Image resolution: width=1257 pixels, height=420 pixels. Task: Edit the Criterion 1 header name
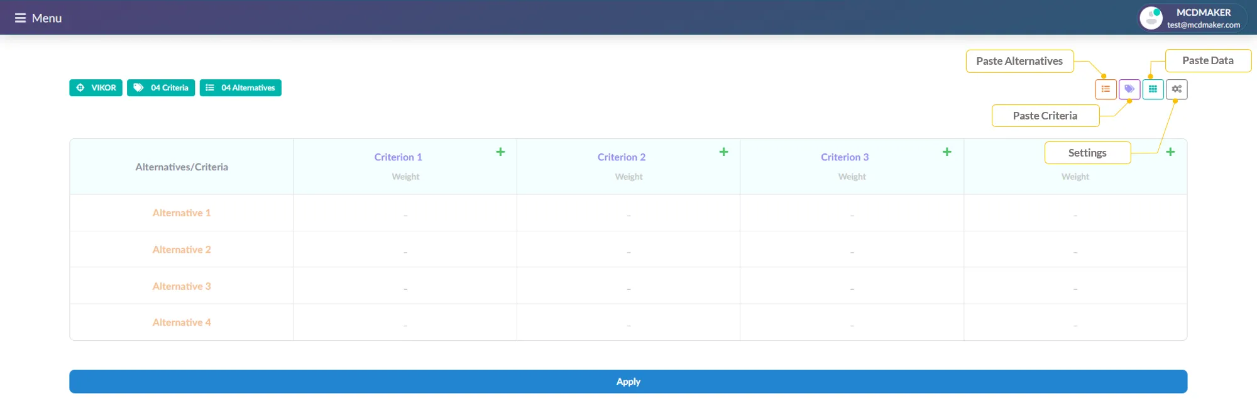pyautogui.click(x=398, y=157)
